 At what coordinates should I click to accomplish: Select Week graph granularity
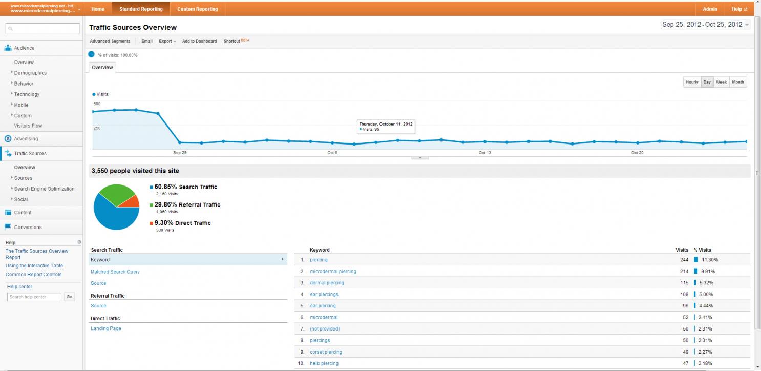(x=721, y=82)
